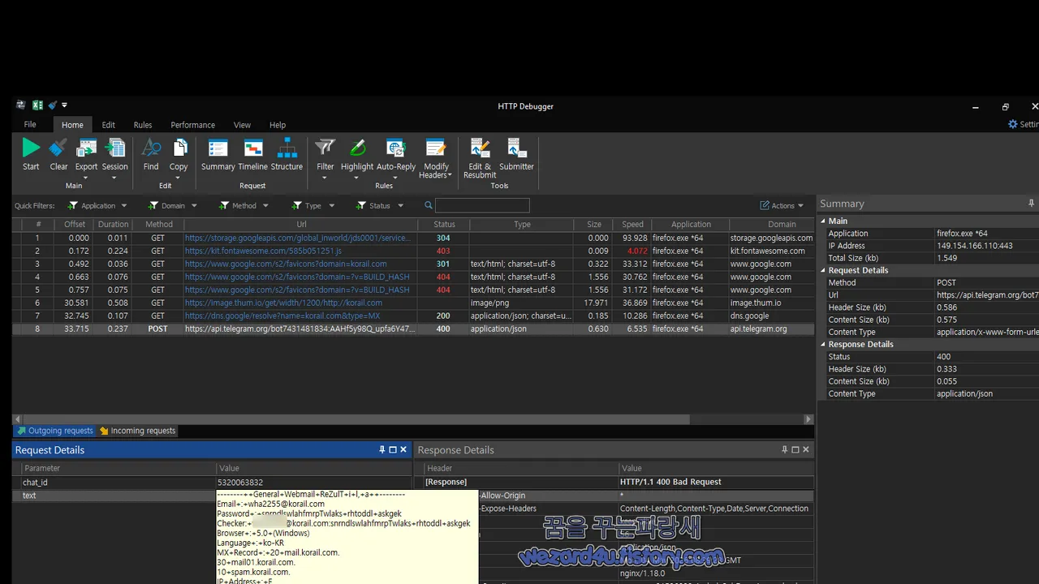
Task: Open the Application quick filter dropdown
Action: [x=98, y=206]
